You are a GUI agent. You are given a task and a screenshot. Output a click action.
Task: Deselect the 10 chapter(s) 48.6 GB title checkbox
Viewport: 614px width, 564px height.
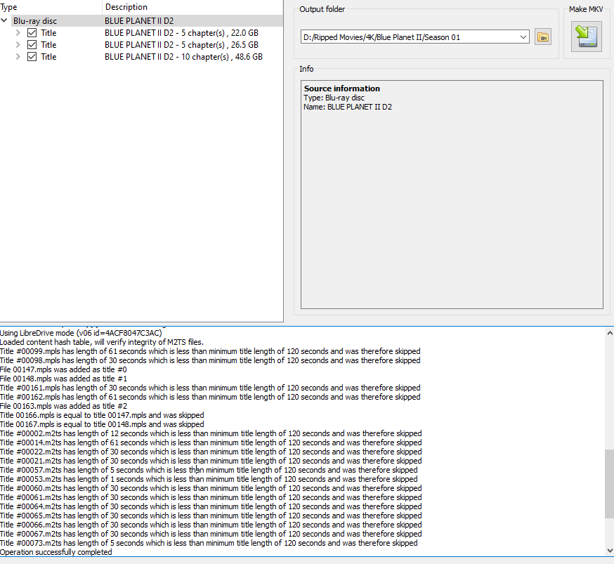point(32,57)
